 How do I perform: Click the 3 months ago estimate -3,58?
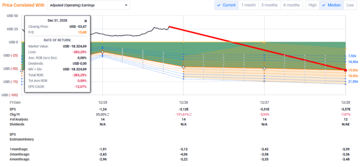click(265, 154)
